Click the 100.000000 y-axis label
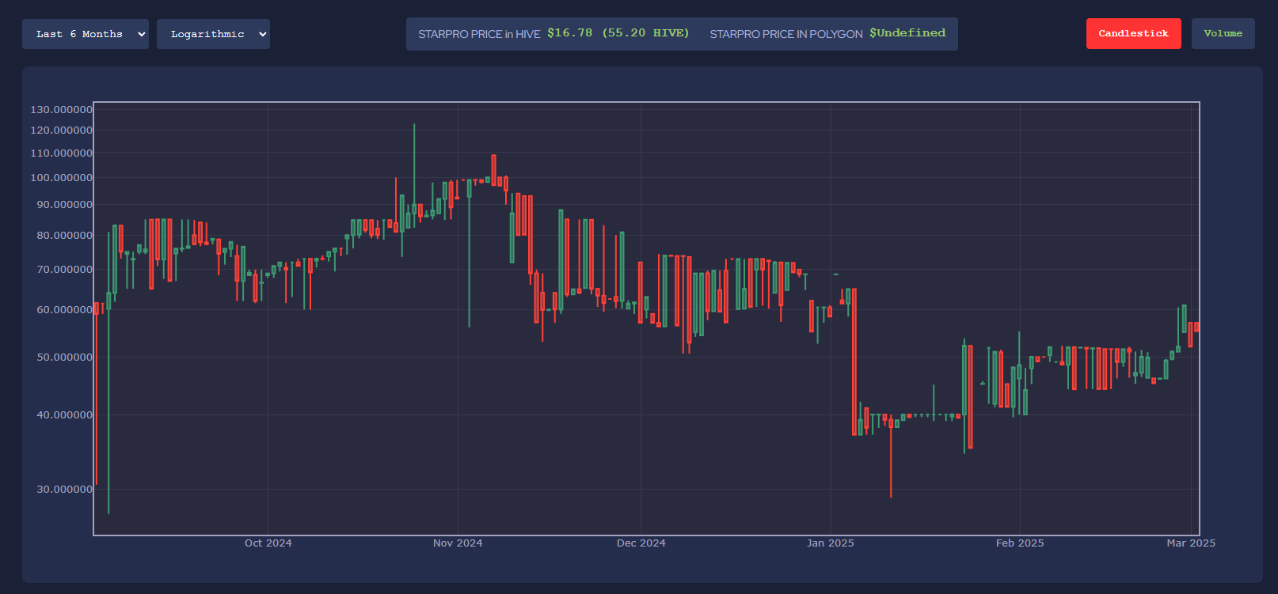The width and height of the screenshot is (1278, 594). (x=61, y=177)
